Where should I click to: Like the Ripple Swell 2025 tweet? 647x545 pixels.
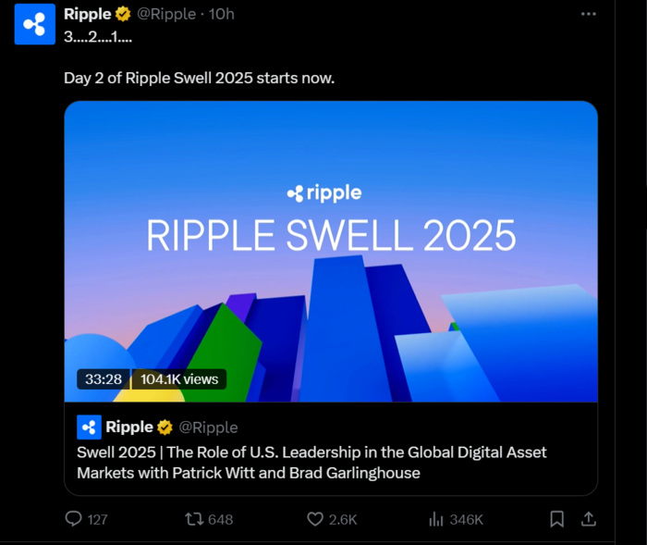[315, 519]
